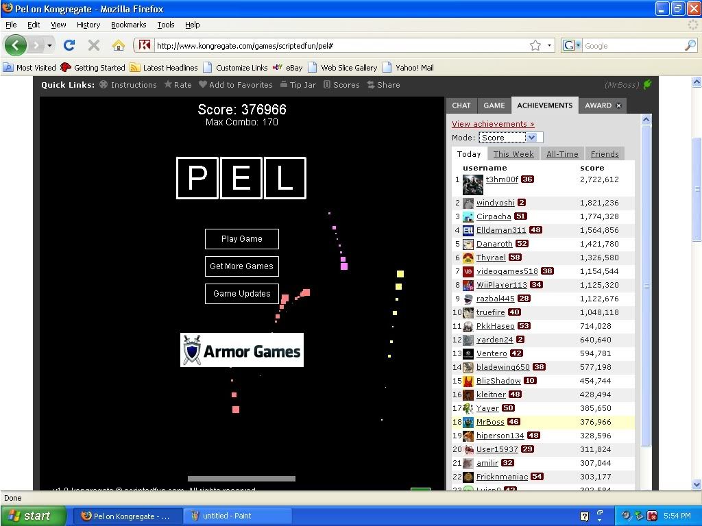702x526 pixels.
Task: Click the page scrollbar down arrow
Action: pyautogui.click(x=697, y=484)
